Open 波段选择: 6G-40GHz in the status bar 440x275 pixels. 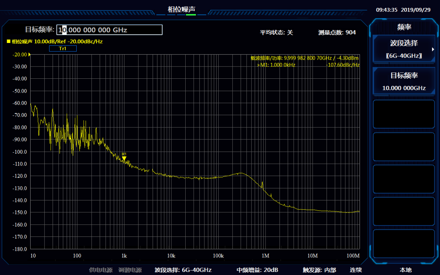(183, 270)
